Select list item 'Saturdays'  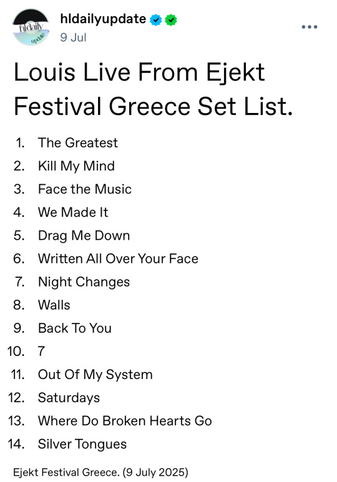69,398
